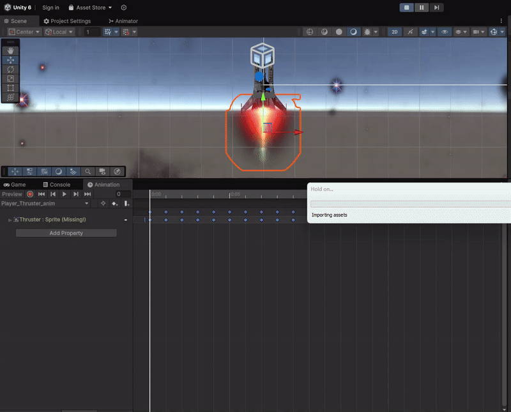The image size is (511, 412).
Task: Select the Rect tool in the left toolbar
Action: point(10,88)
